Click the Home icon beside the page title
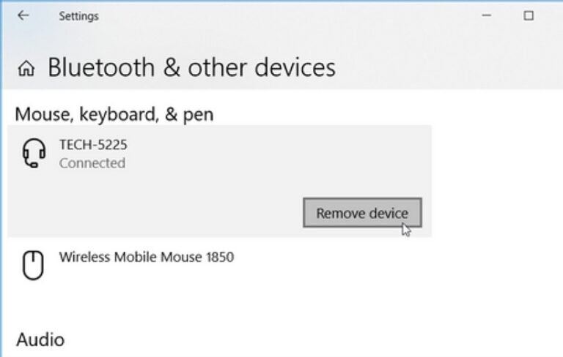This screenshot has width=563, height=357. pyautogui.click(x=26, y=69)
